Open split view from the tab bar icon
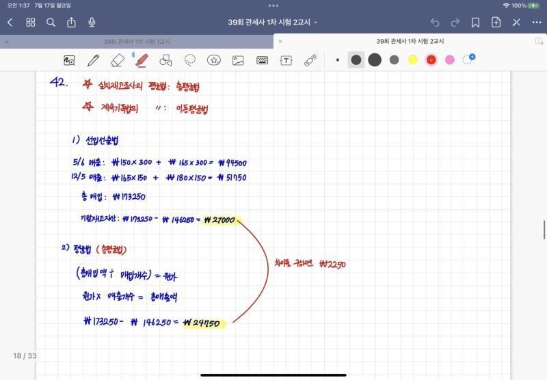547x380 pixels. (539, 41)
